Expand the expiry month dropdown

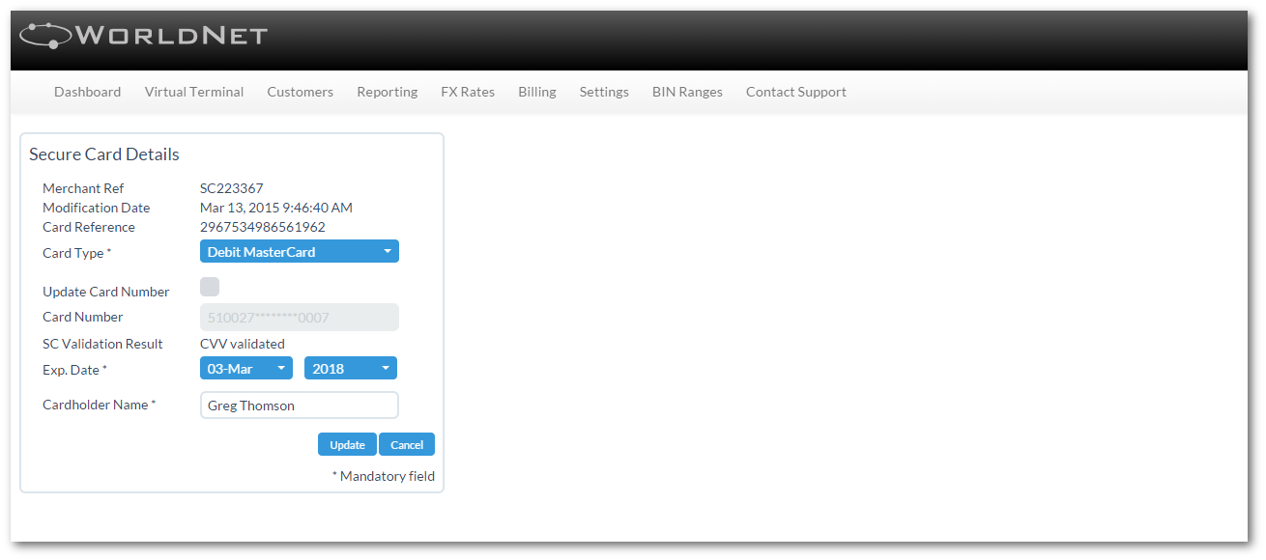click(x=246, y=369)
